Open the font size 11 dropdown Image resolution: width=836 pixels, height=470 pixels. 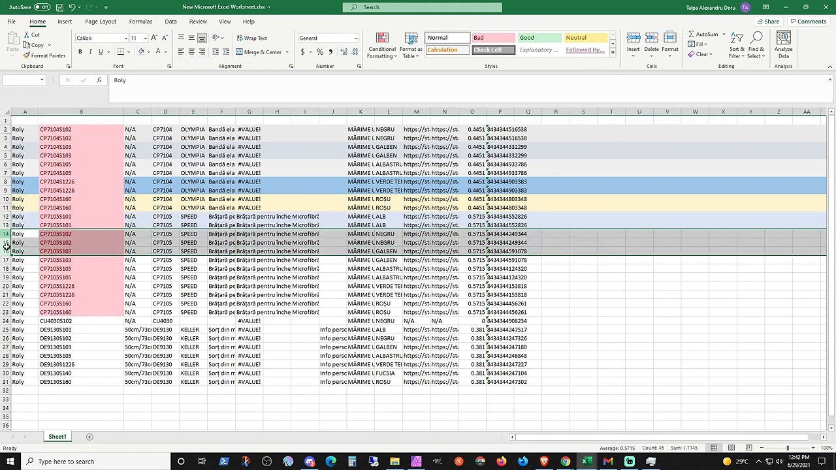click(x=145, y=38)
